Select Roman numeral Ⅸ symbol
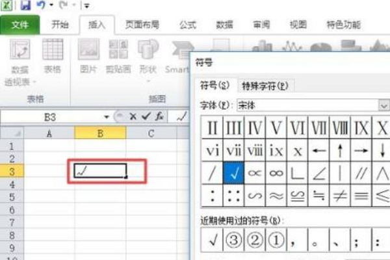 (x=361, y=127)
